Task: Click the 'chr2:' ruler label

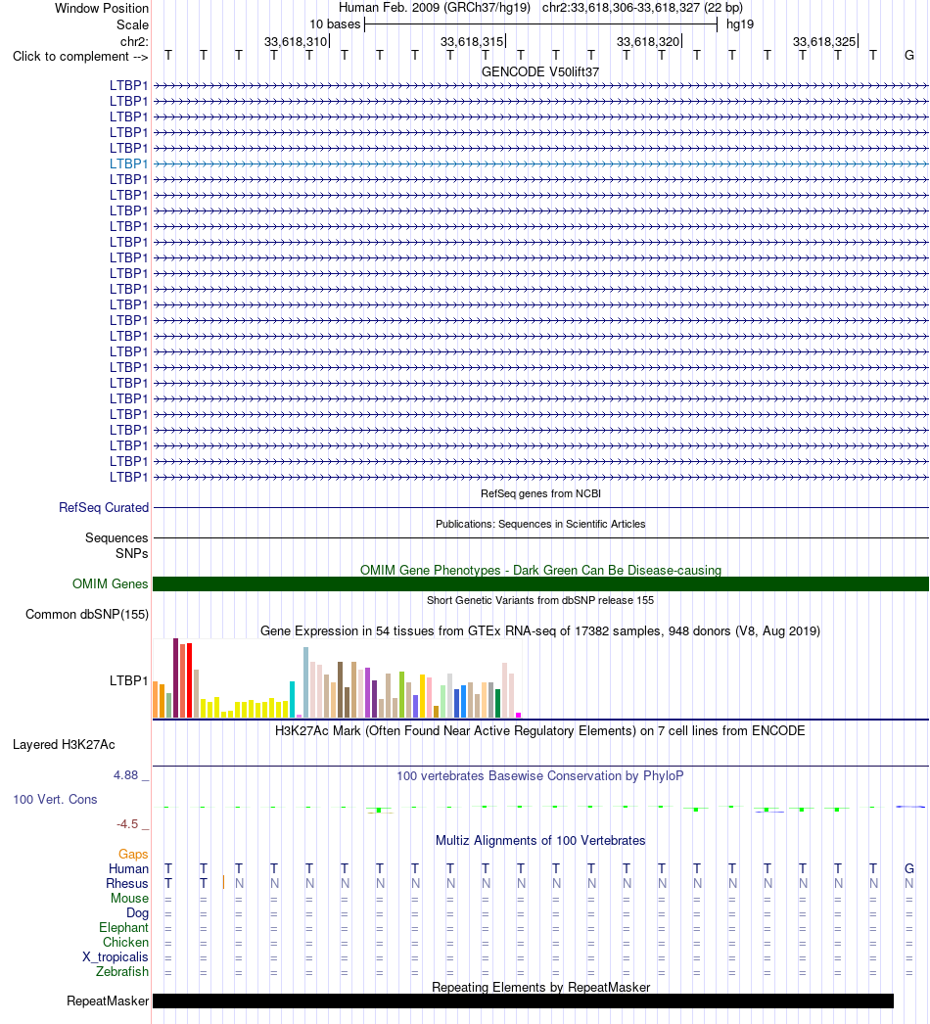Action: pyautogui.click(x=134, y=42)
